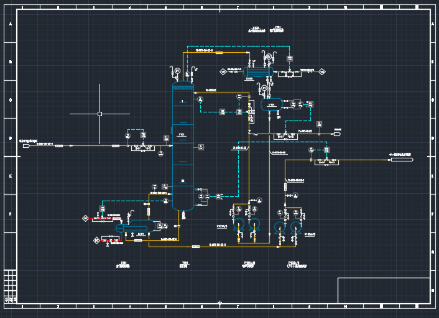Image resolution: width=439 pixels, height=318 pixels.
Task: Select the packed bed section atop the column
Action: [x=183, y=87]
